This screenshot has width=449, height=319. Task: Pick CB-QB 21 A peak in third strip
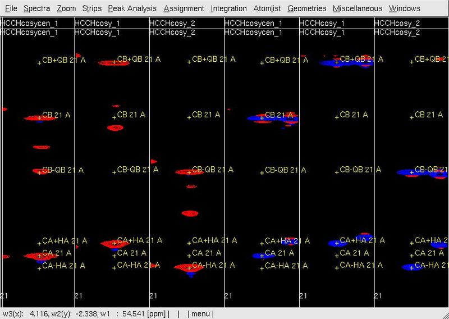[x=189, y=172]
